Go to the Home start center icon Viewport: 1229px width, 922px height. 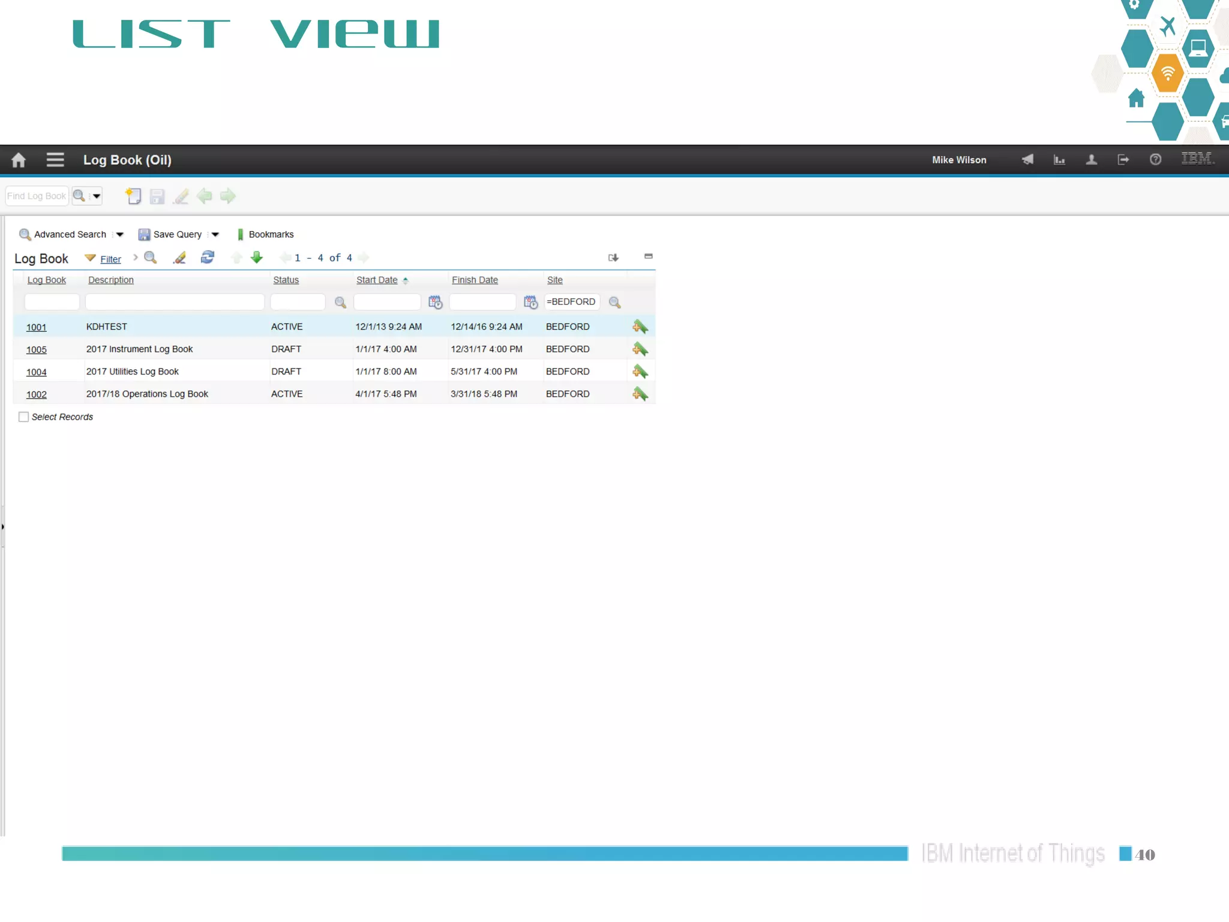(x=19, y=160)
